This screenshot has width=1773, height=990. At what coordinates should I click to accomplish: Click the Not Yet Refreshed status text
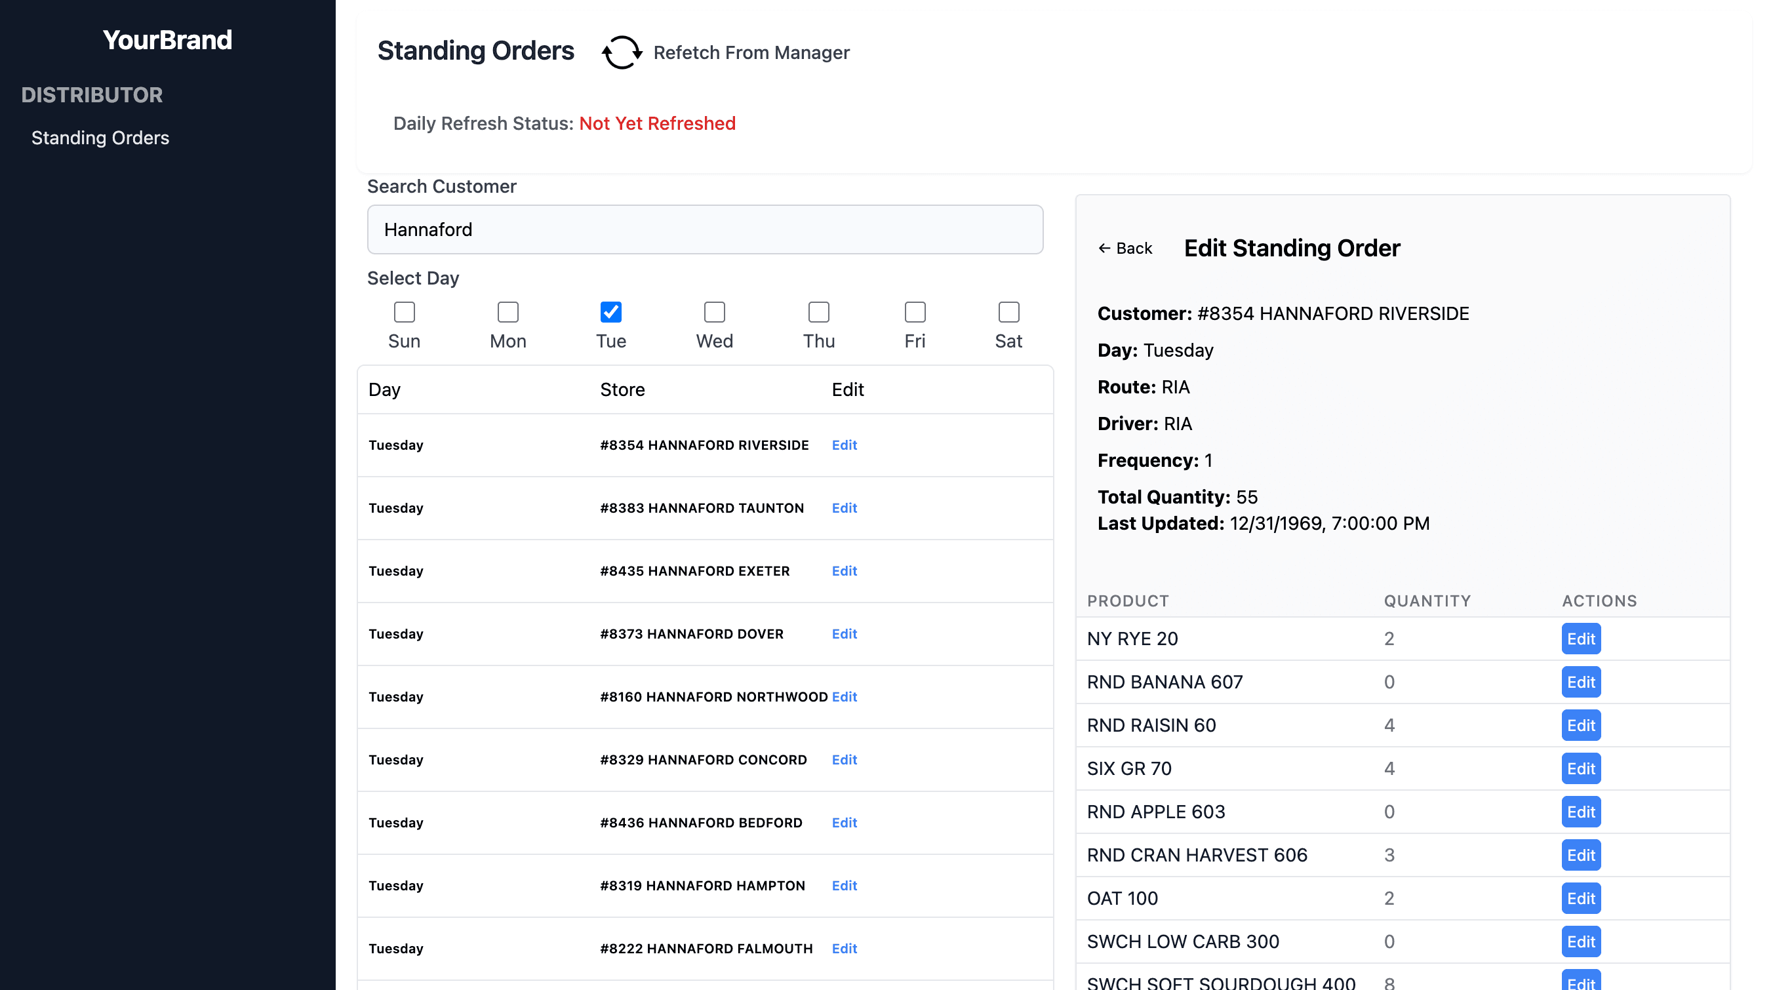pyautogui.click(x=657, y=123)
